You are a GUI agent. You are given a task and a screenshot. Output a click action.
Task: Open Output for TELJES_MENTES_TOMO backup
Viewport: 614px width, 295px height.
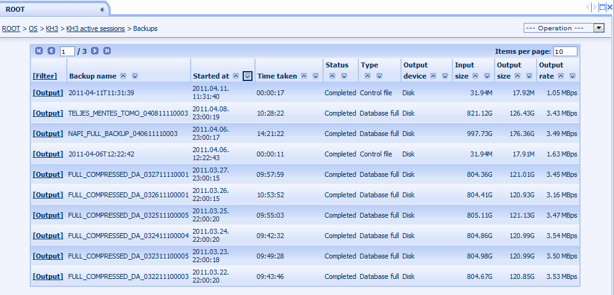tap(48, 113)
